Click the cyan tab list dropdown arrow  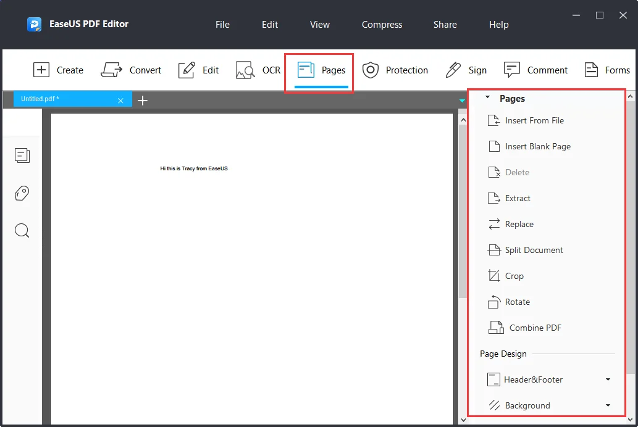pyautogui.click(x=462, y=101)
